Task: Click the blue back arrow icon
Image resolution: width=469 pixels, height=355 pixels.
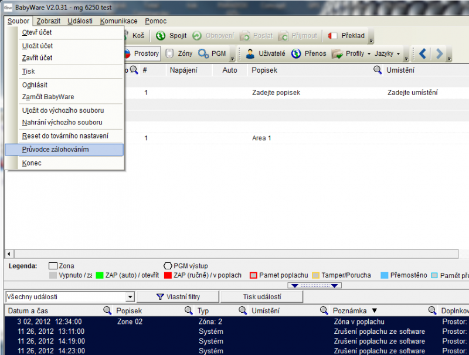Action: click(x=423, y=54)
